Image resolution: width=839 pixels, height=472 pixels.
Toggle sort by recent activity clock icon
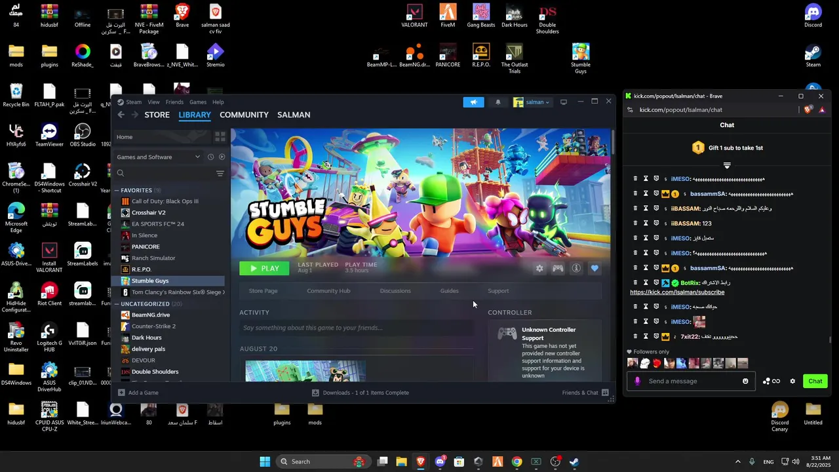210,157
